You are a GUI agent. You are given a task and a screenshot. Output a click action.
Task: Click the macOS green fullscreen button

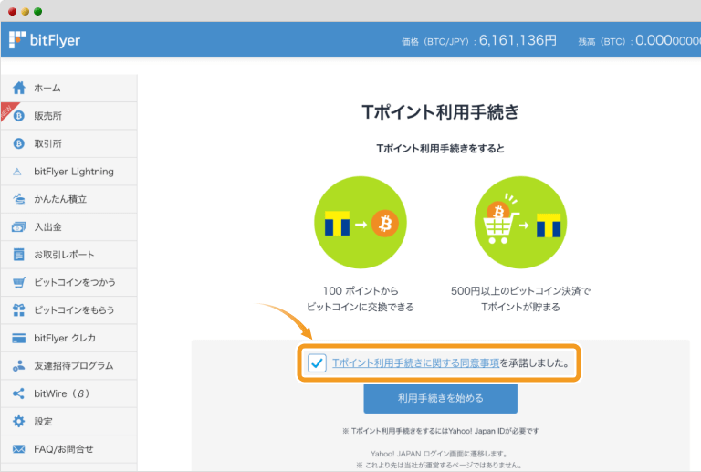click(38, 11)
